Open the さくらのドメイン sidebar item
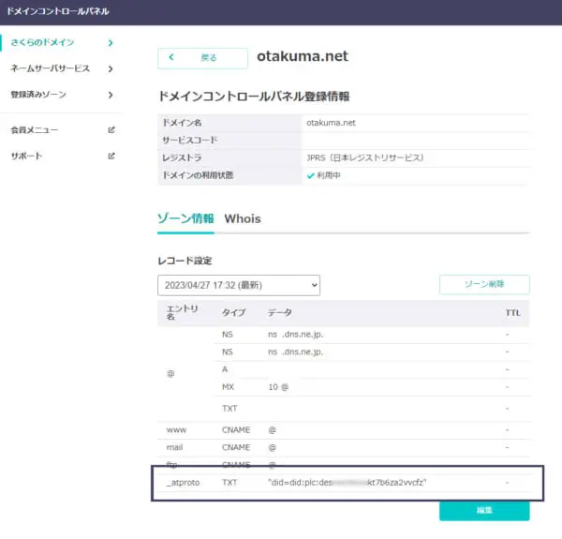Viewport: 562px width, 539px height. coord(42,42)
